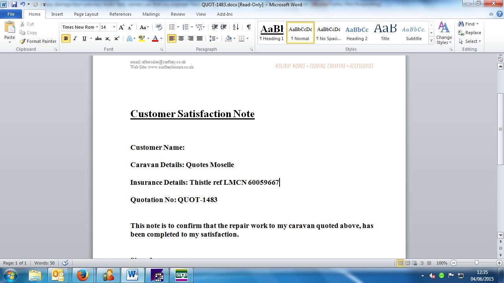Open the Change Styles menu
This screenshot has height=283, width=504.
tap(444, 33)
